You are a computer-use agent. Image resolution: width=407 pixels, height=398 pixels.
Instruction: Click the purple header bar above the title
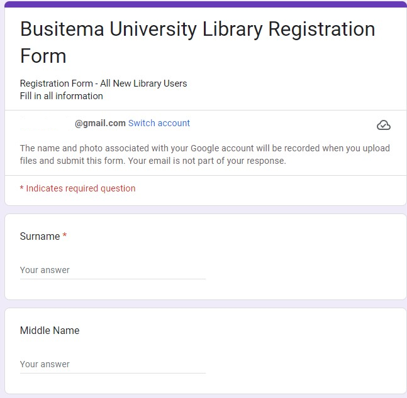(205, 4)
